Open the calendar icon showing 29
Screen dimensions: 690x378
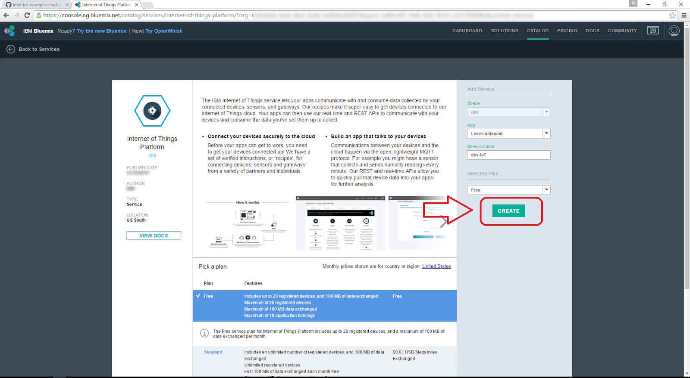click(653, 31)
